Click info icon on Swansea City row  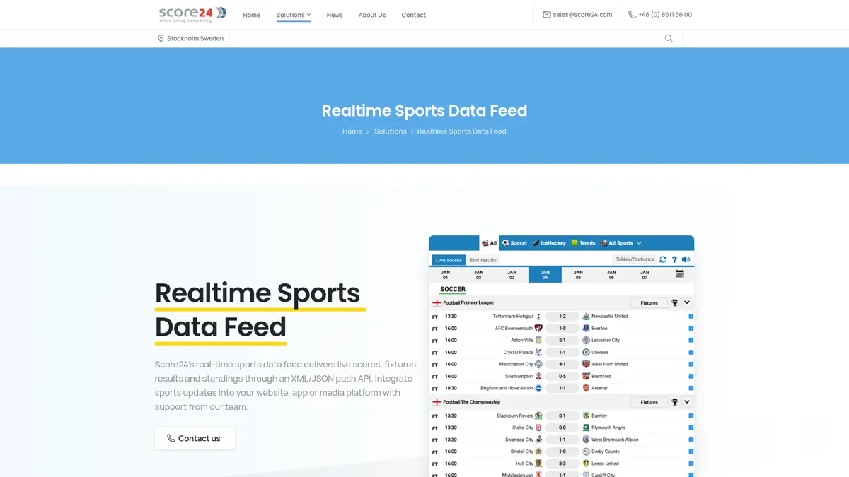(691, 440)
